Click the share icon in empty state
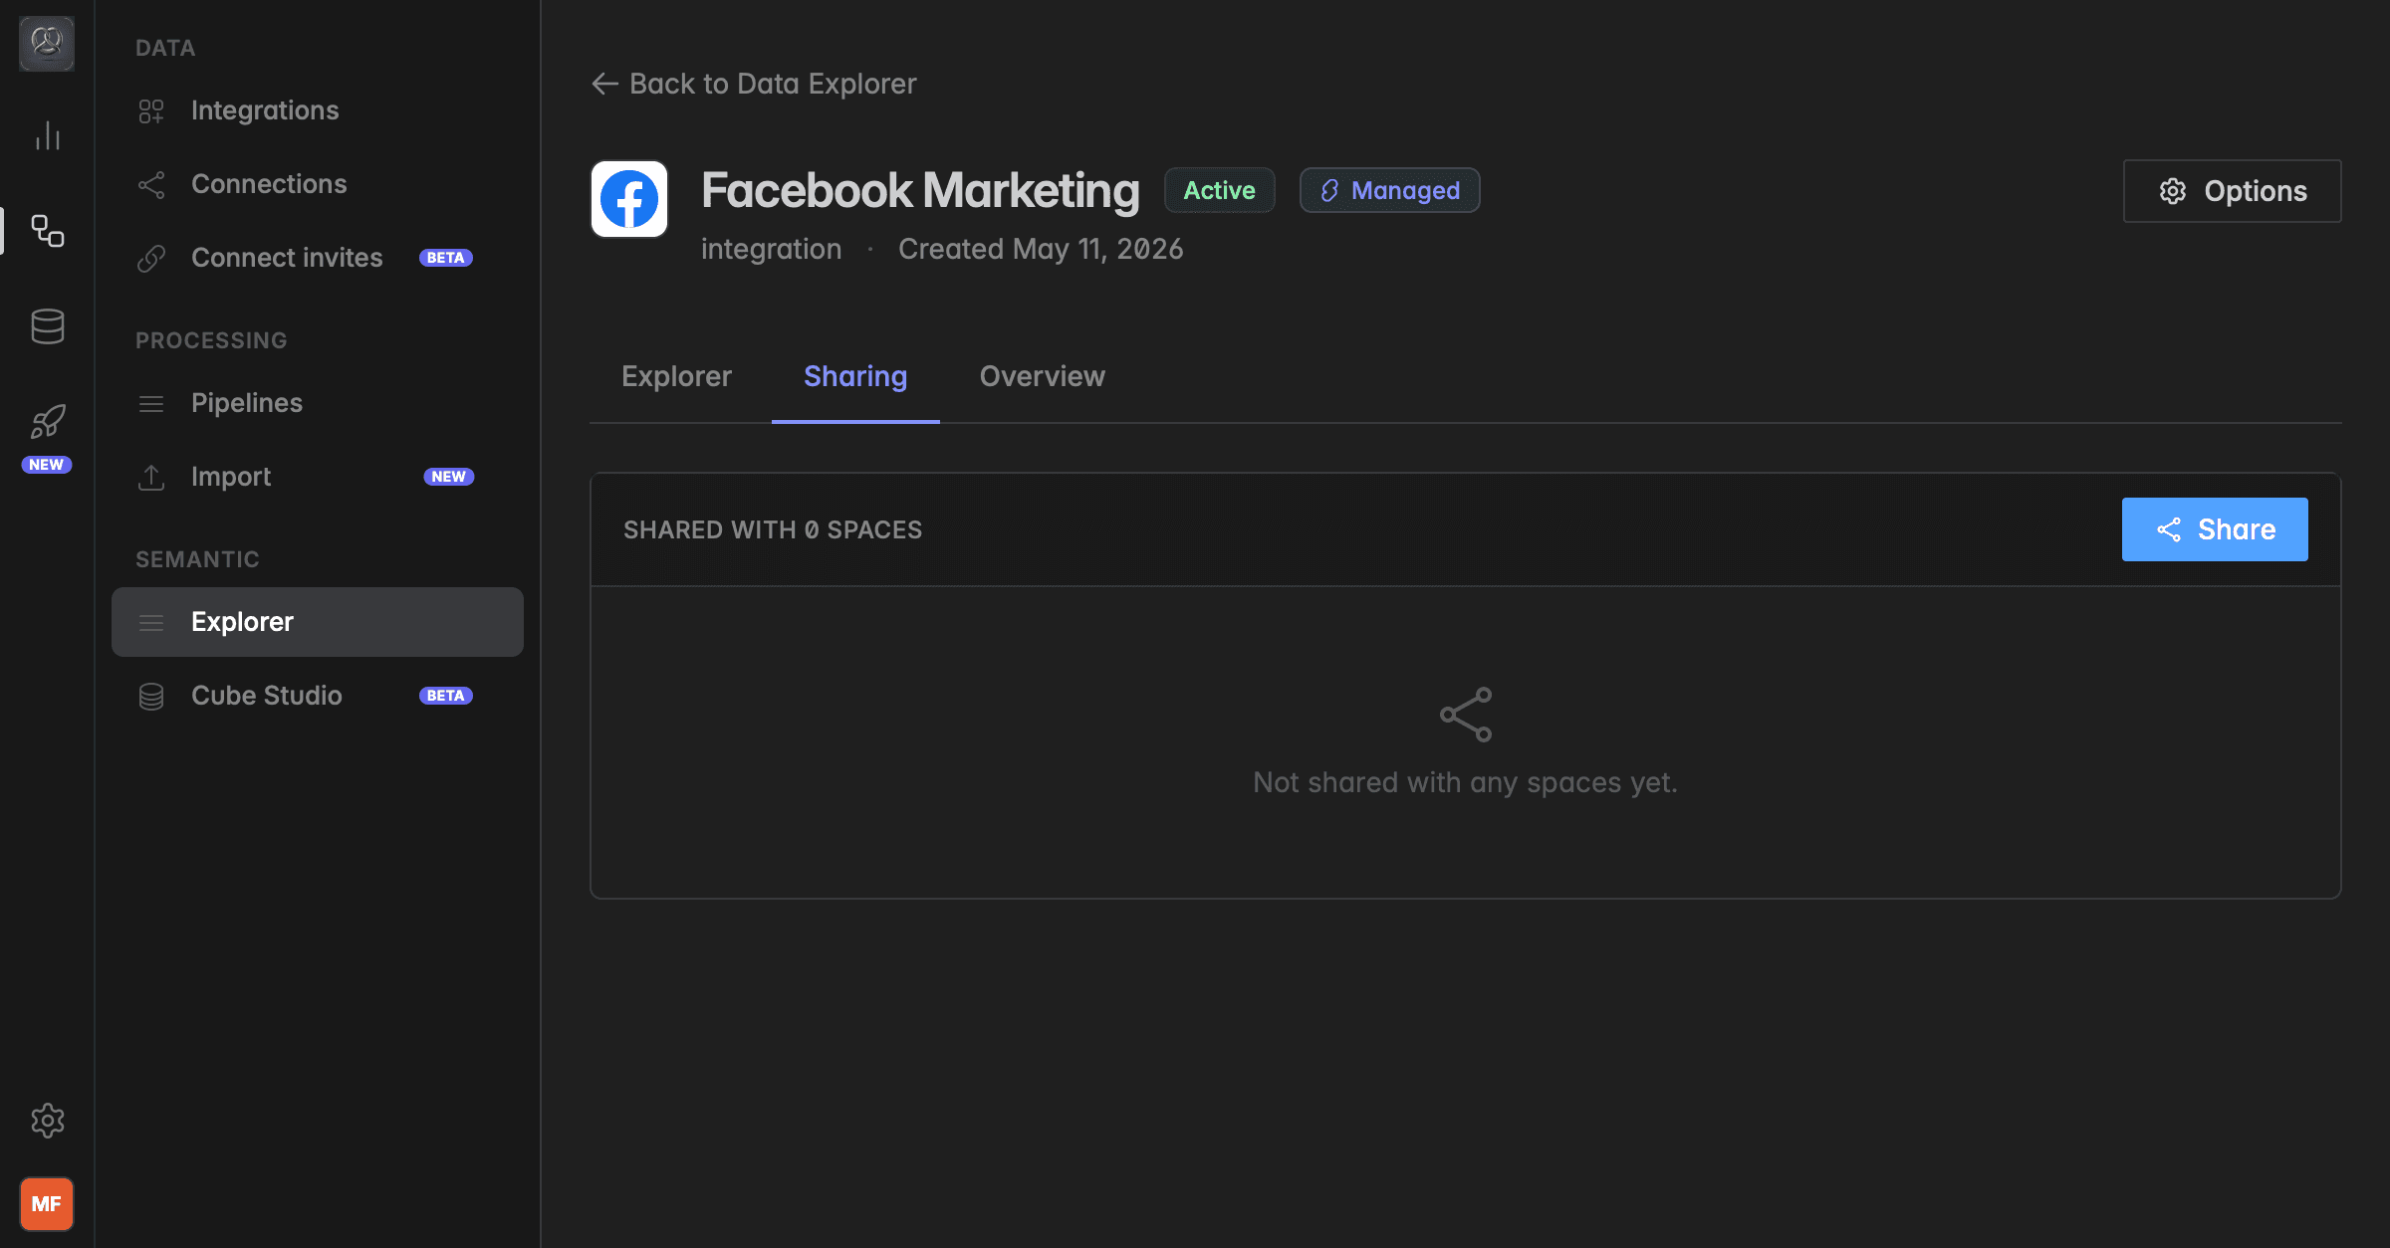This screenshot has width=2390, height=1248. coord(1466,715)
